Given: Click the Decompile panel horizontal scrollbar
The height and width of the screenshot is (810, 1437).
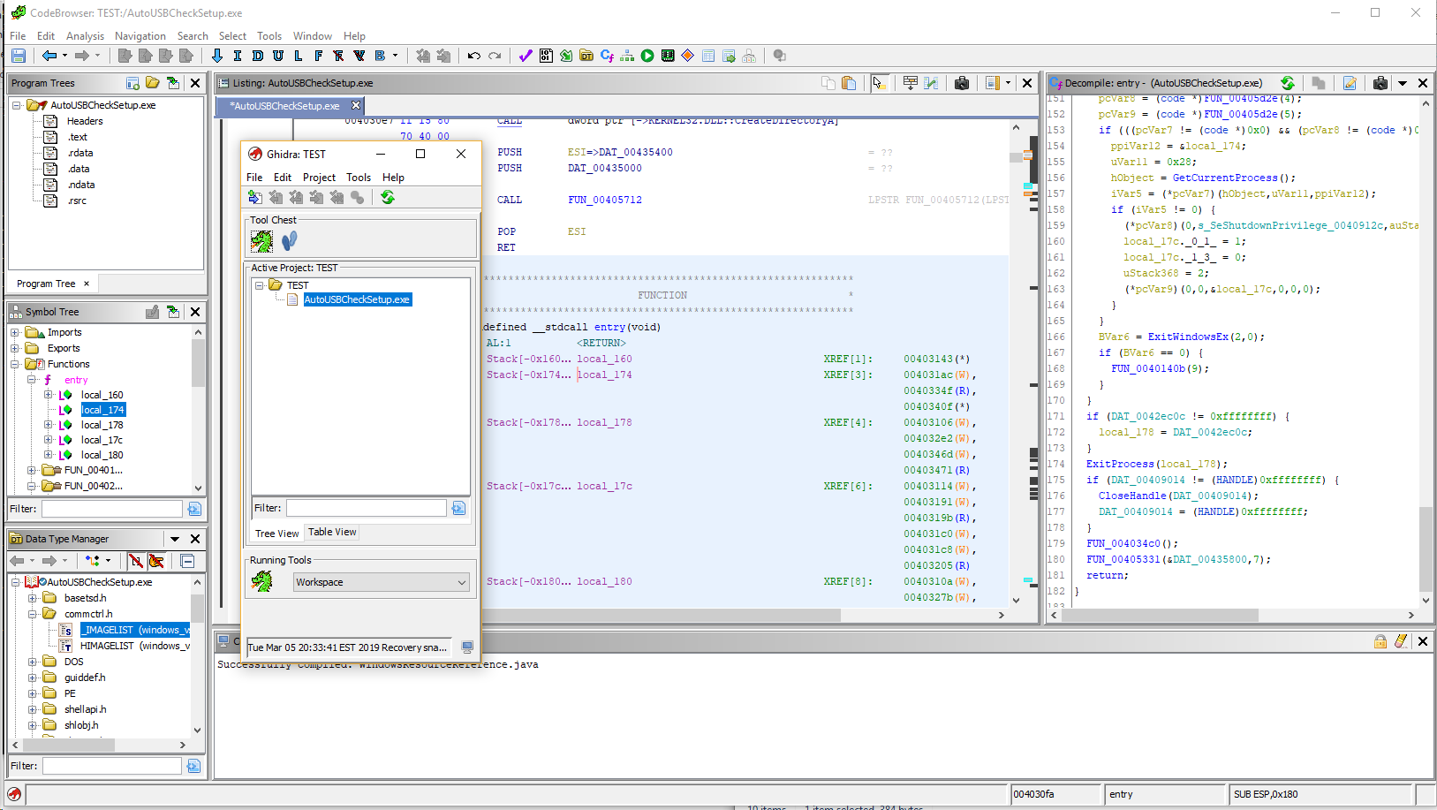Looking at the screenshot, I should [x=1234, y=615].
